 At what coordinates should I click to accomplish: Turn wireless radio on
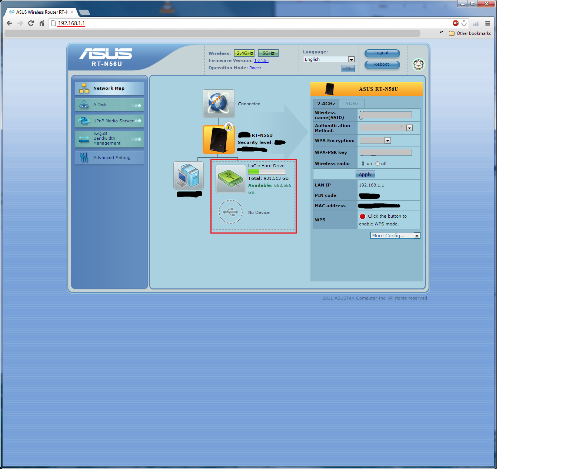point(363,164)
